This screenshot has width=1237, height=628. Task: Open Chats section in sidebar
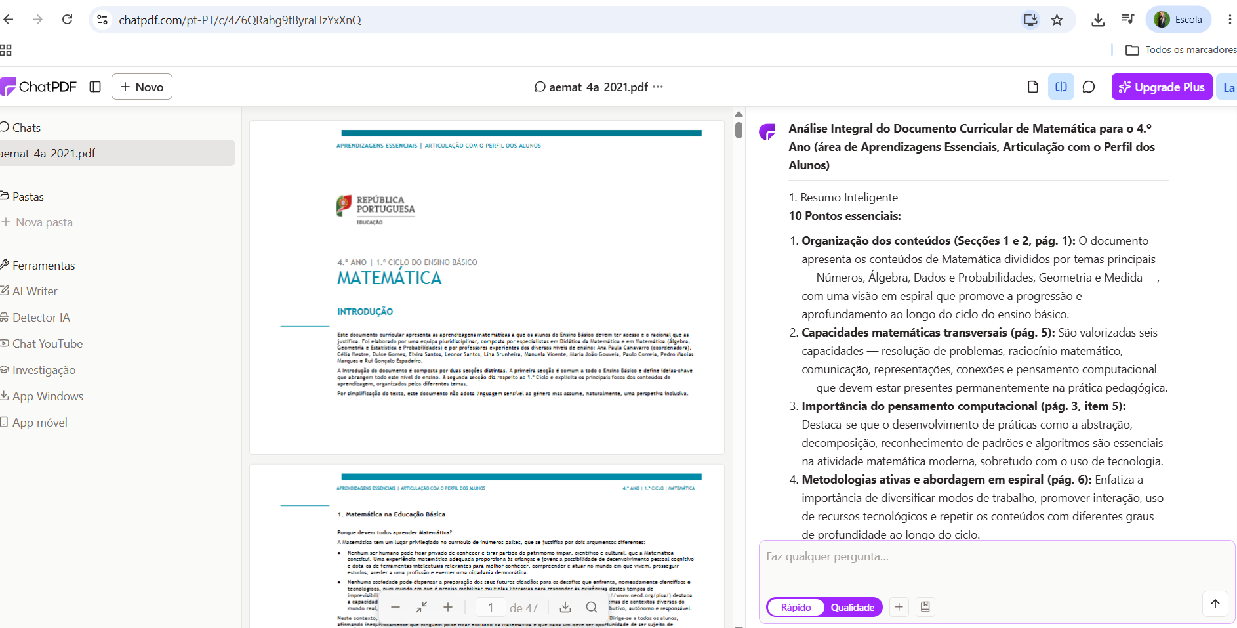click(x=20, y=127)
